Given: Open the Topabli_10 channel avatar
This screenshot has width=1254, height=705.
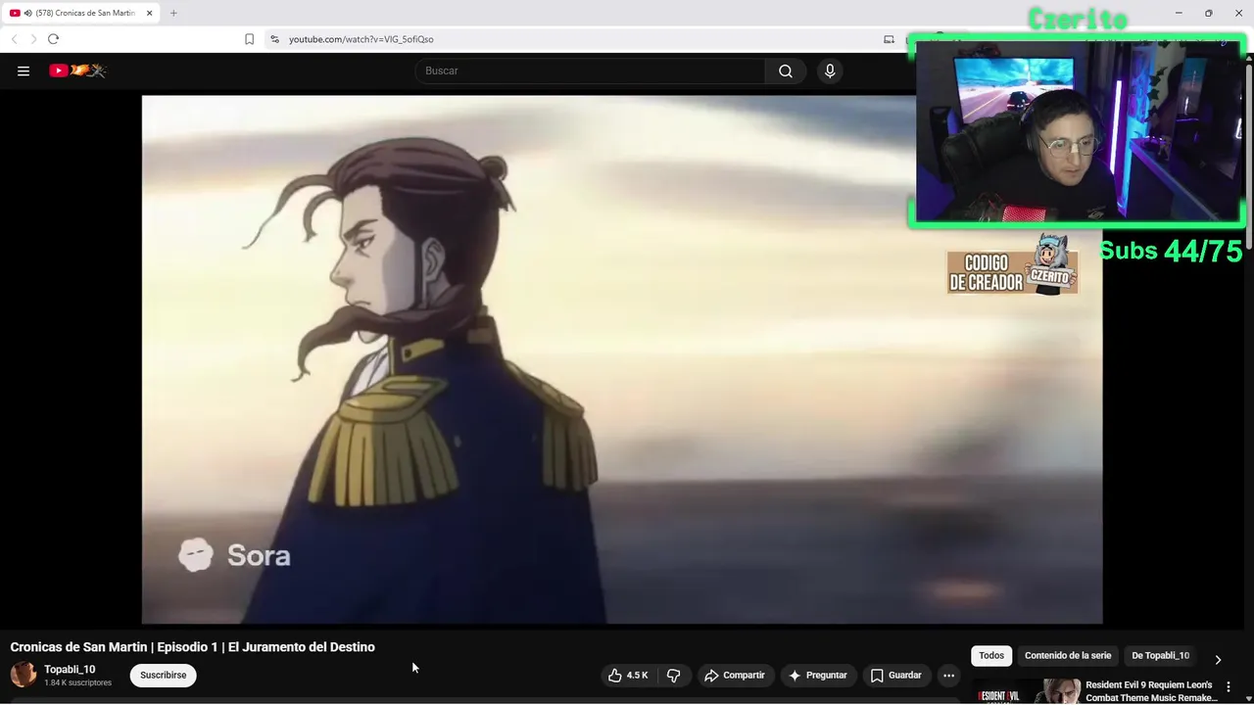Looking at the screenshot, I should click(24, 674).
